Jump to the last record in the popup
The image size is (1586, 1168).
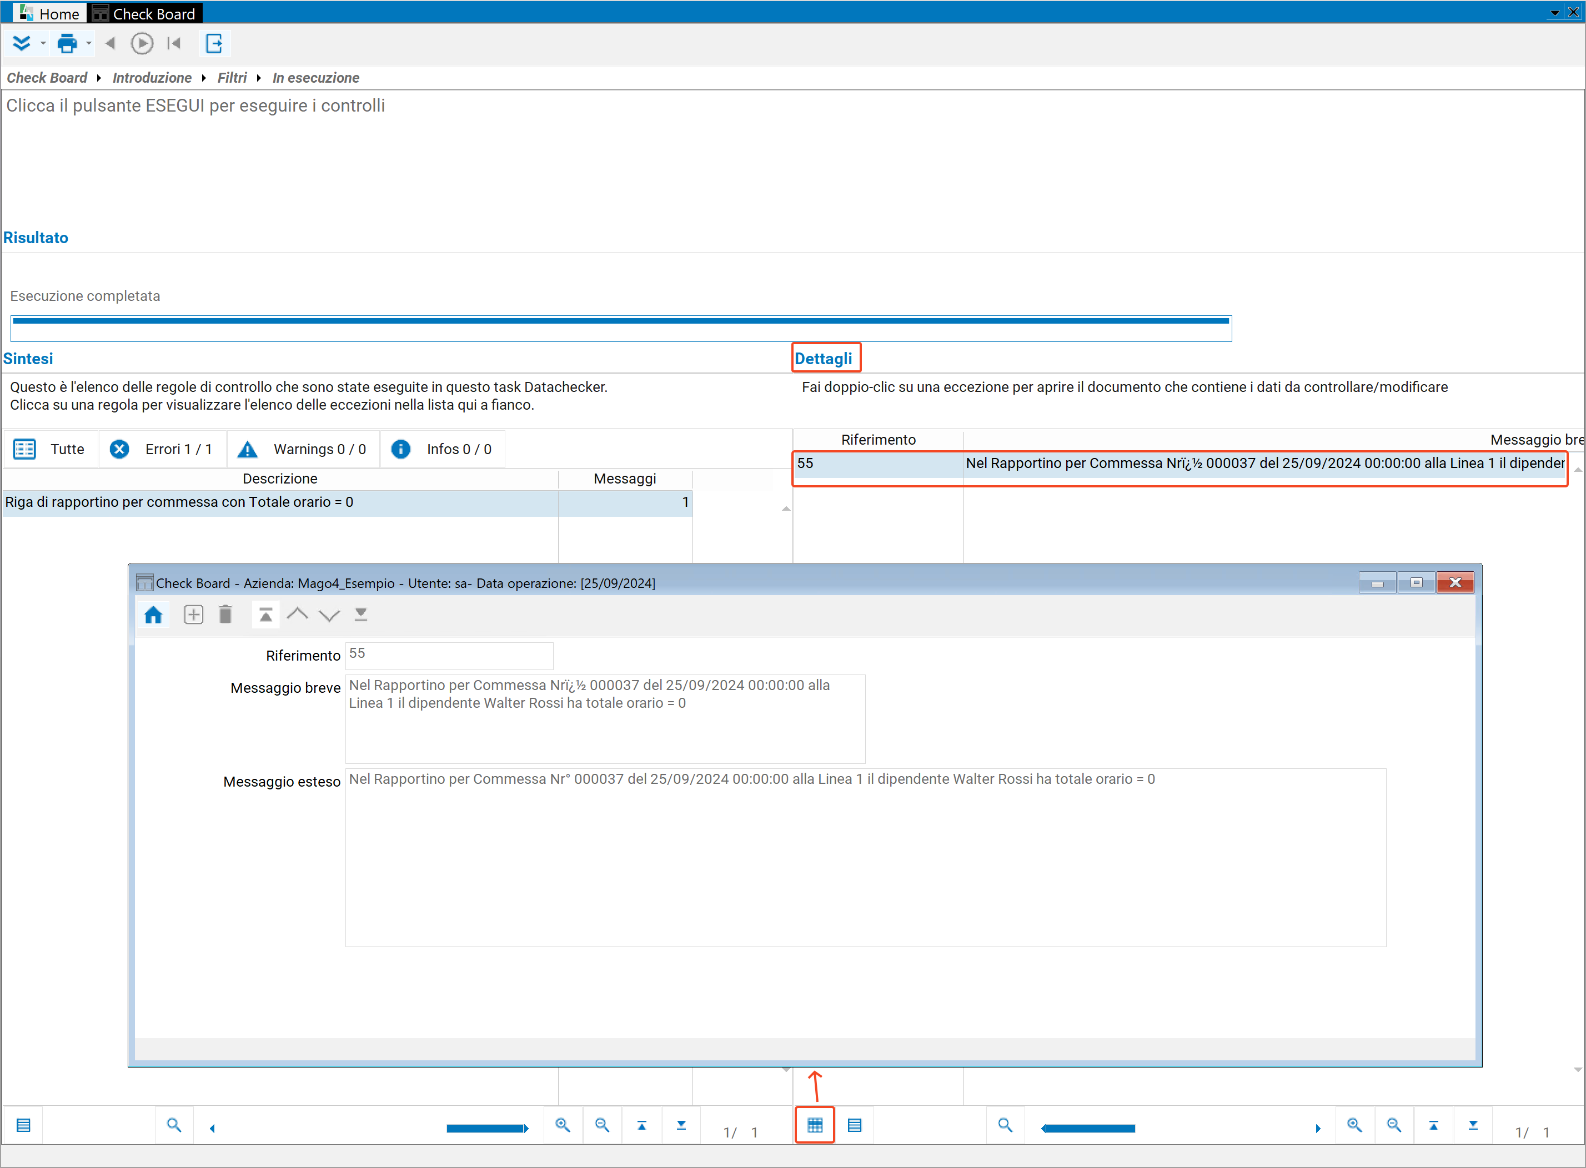point(360,615)
